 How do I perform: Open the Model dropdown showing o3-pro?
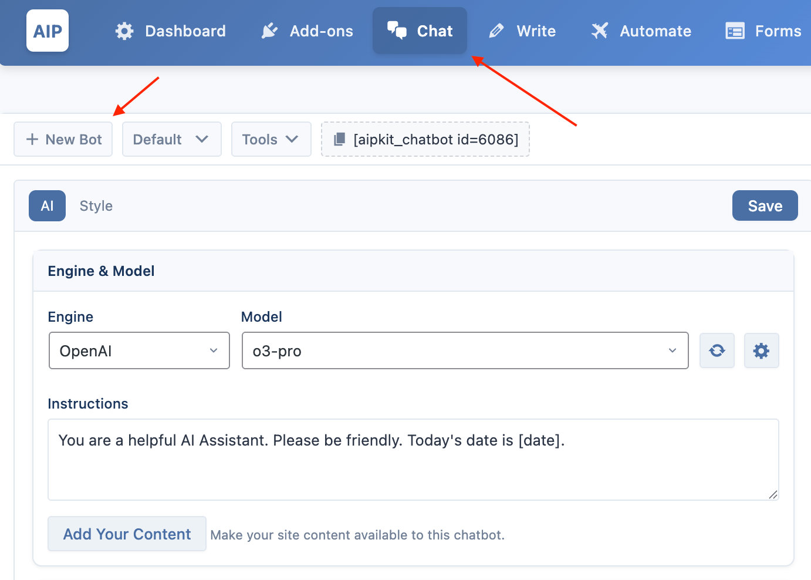pyautogui.click(x=465, y=350)
